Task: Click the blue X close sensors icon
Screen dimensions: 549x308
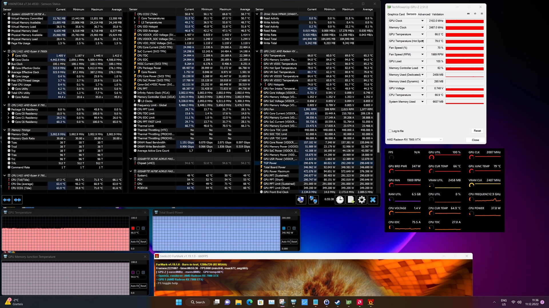Action: tap(373, 200)
